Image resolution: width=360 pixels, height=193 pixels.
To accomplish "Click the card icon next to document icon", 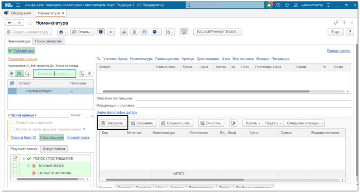I will tap(144, 32).
